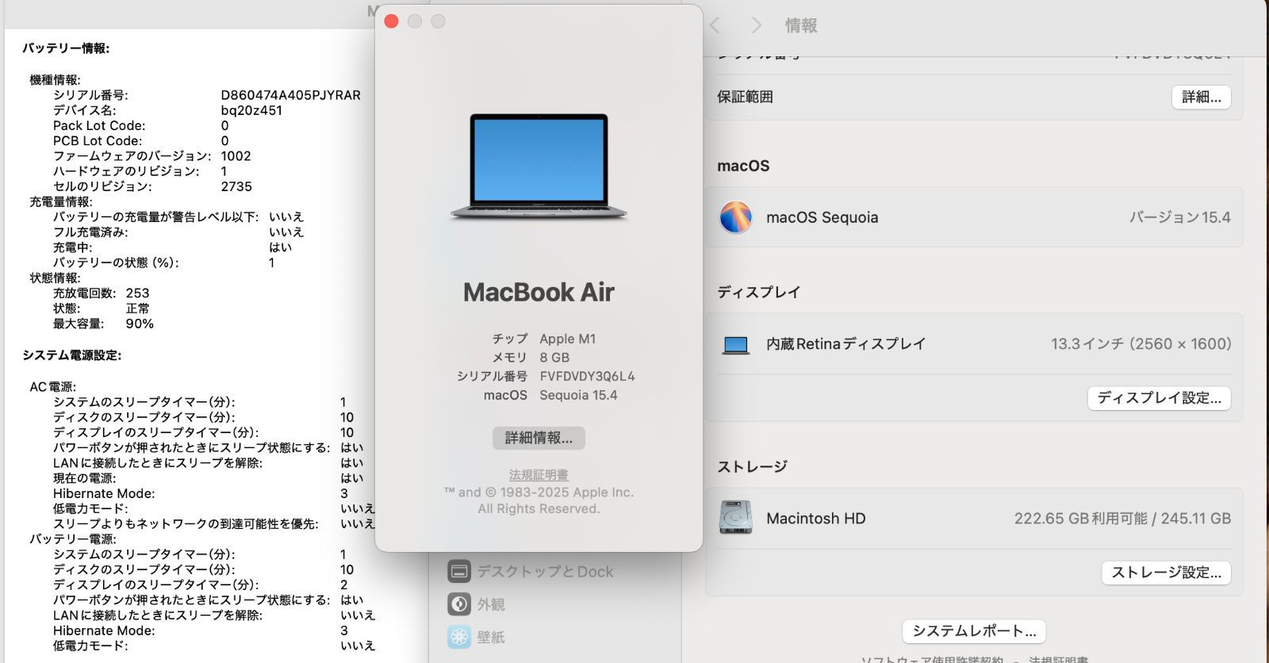Go forward with the right chevron
The width and height of the screenshot is (1269, 663).
(x=756, y=25)
